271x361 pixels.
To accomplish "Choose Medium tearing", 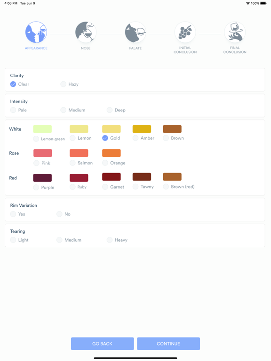I will coord(59,240).
